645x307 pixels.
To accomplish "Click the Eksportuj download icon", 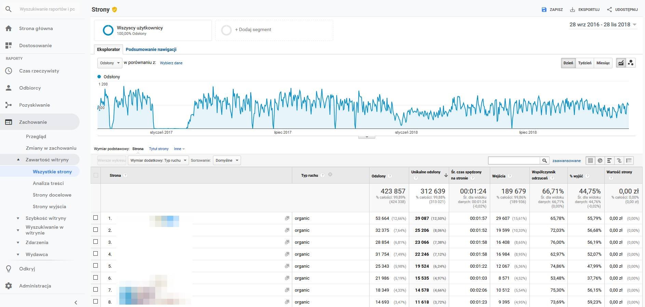I will coord(573,10).
